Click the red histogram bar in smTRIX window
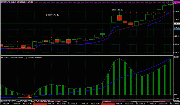The height and width of the screenshot is (105, 180). coord(29,96)
